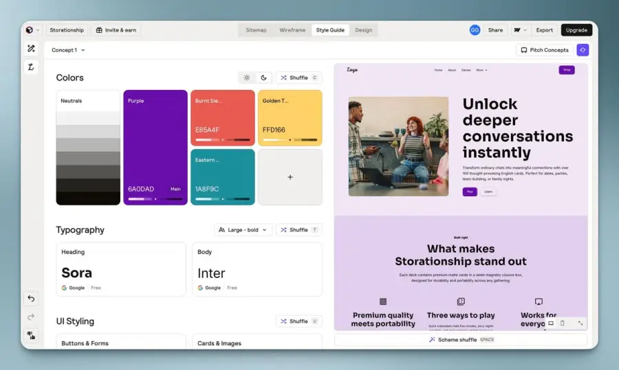Open the Relume cube logo menu
619x370 pixels.
pyautogui.click(x=32, y=30)
